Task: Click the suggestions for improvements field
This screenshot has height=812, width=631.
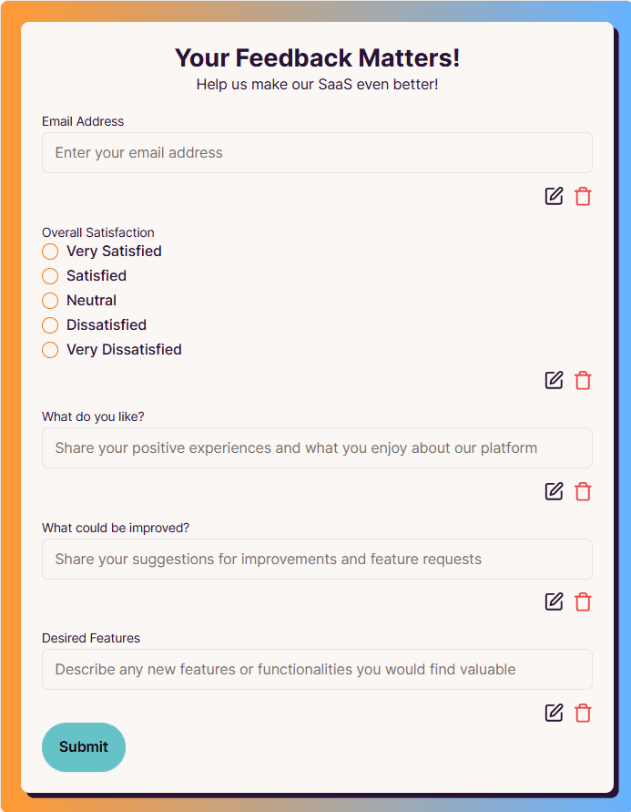Action: pos(317,560)
